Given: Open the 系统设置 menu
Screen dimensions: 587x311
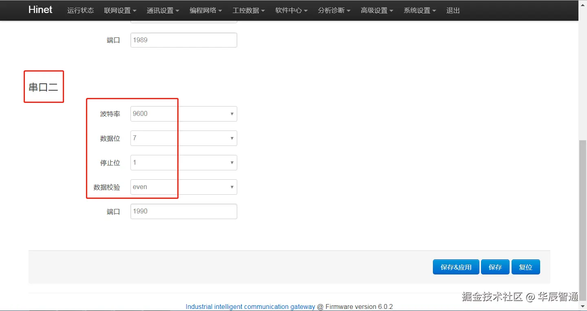Looking at the screenshot, I should 419,11.
